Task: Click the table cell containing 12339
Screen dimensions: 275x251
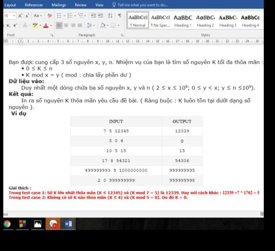Action: tap(182, 131)
